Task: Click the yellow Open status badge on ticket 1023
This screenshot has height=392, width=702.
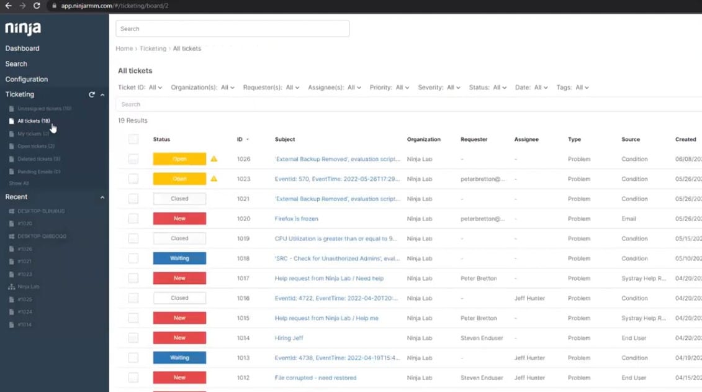Action: click(x=179, y=178)
